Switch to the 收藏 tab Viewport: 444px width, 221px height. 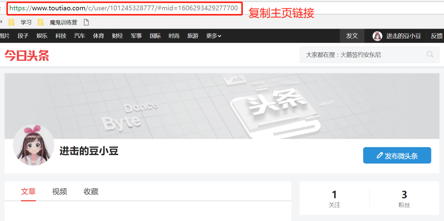(91, 192)
